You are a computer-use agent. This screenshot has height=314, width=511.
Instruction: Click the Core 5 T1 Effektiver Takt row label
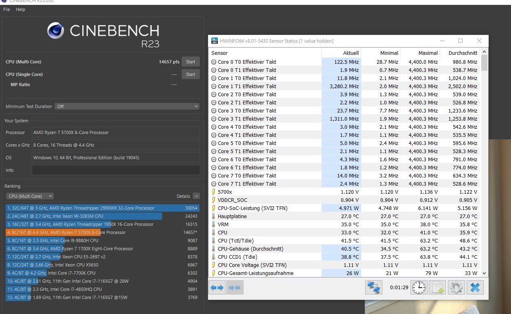tap(247, 151)
